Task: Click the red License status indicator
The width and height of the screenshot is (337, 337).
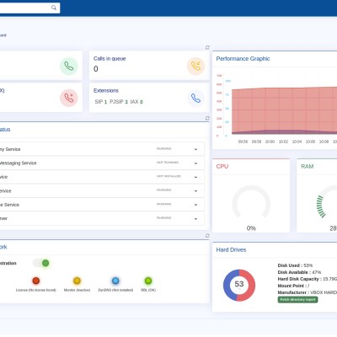Action: (x=36, y=281)
